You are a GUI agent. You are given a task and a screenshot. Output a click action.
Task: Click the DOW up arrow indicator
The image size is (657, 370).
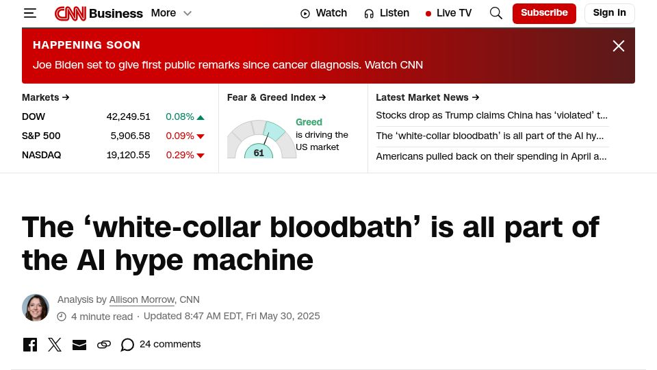201,117
